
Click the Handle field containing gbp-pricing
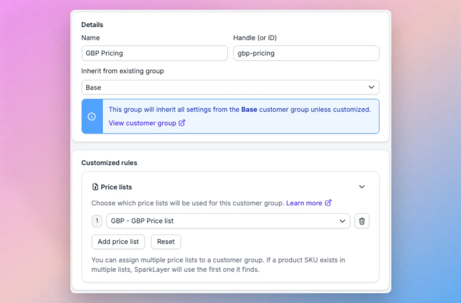click(306, 53)
